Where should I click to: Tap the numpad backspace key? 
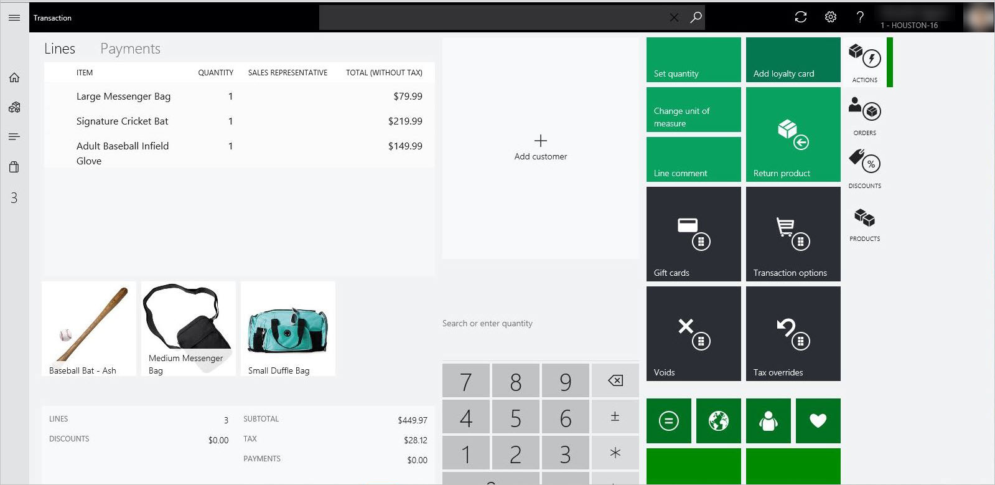pos(615,380)
